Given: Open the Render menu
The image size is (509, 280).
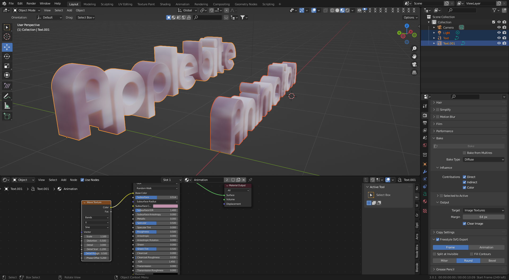Looking at the screenshot, I should click(x=31, y=3).
